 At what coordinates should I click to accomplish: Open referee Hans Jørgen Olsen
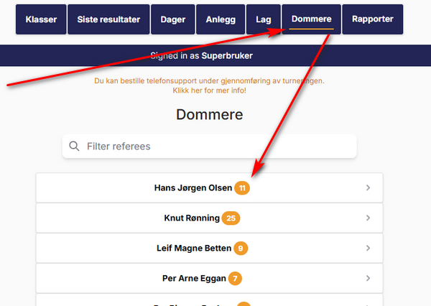(x=210, y=187)
